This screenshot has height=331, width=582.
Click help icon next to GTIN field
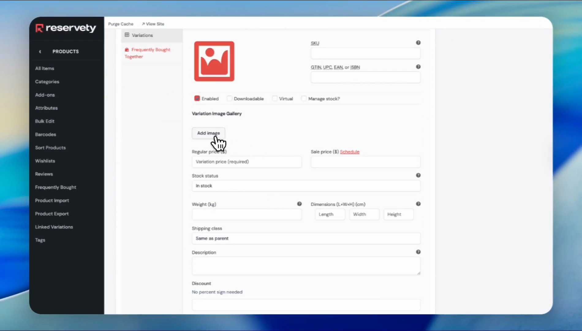click(x=418, y=67)
